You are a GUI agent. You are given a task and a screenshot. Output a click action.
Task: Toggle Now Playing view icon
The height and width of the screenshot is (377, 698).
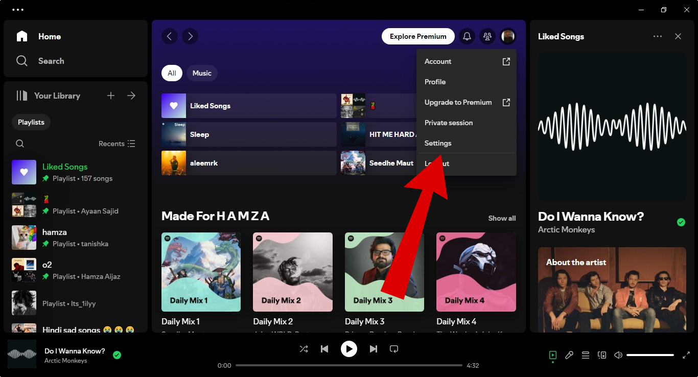(x=553, y=355)
